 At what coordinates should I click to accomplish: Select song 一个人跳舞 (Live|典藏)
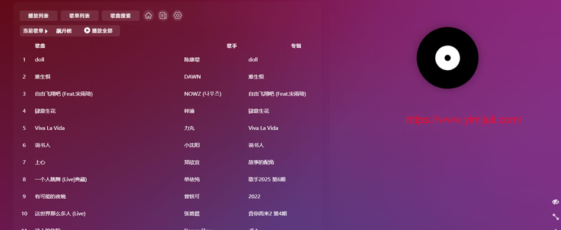tap(61, 180)
